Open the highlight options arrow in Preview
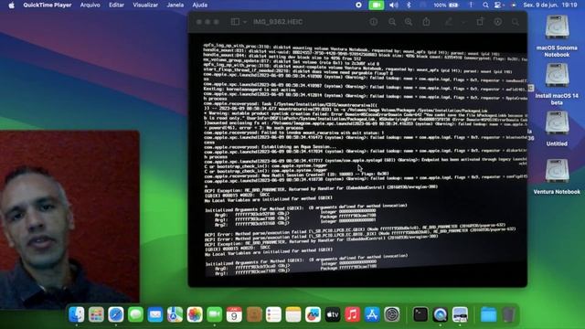 [x=463, y=22]
